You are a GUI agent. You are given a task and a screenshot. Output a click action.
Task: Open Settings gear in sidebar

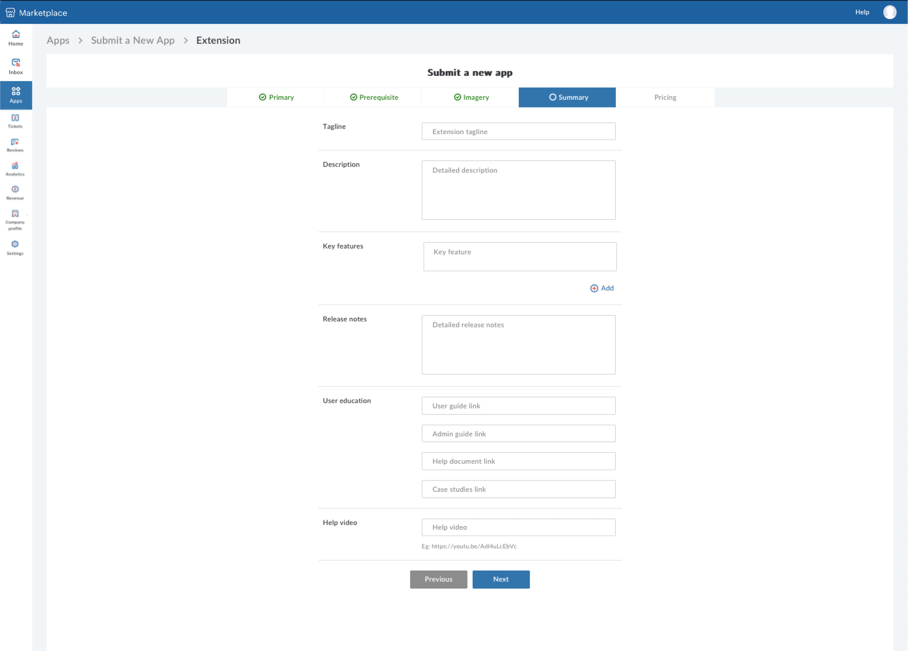[15, 247]
